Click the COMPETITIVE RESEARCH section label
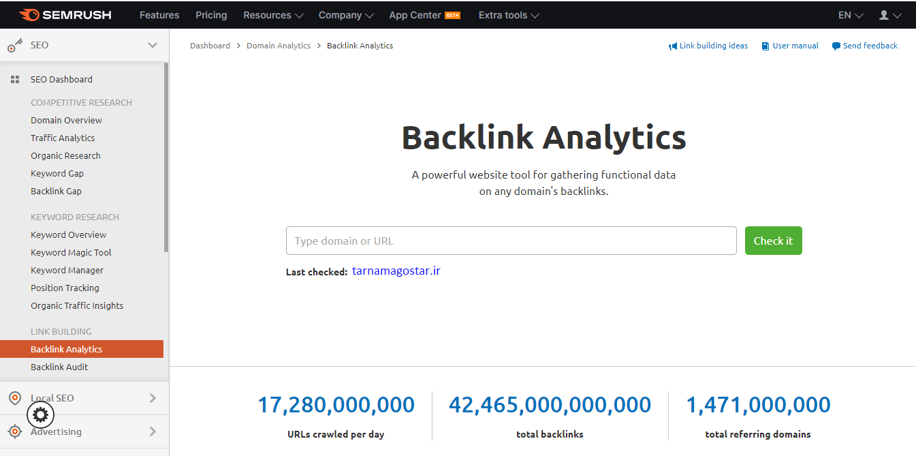This screenshot has width=916, height=456. pyautogui.click(x=81, y=103)
